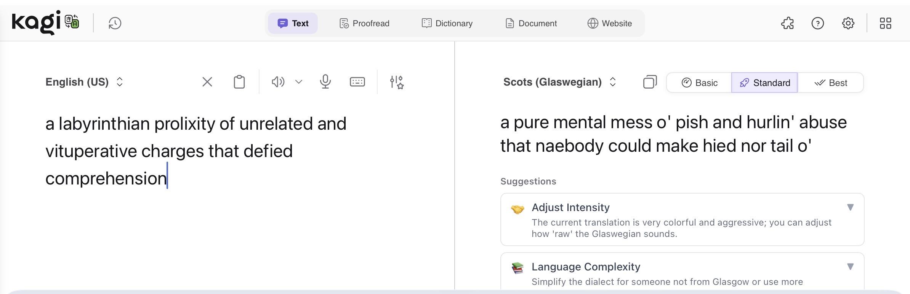Image resolution: width=910 pixels, height=294 pixels.
Task: Clear the source text with X icon
Action: pyautogui.click(x=207, y=82)
